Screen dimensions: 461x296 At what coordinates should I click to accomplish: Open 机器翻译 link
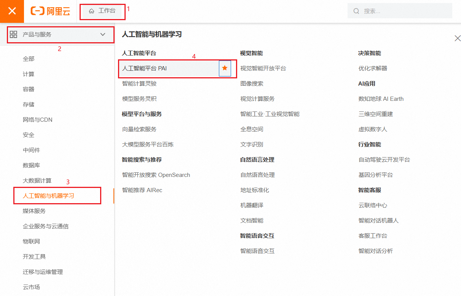point(252,205)
